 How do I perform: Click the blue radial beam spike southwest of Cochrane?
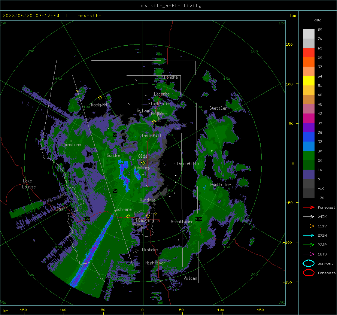pos(92,251)
